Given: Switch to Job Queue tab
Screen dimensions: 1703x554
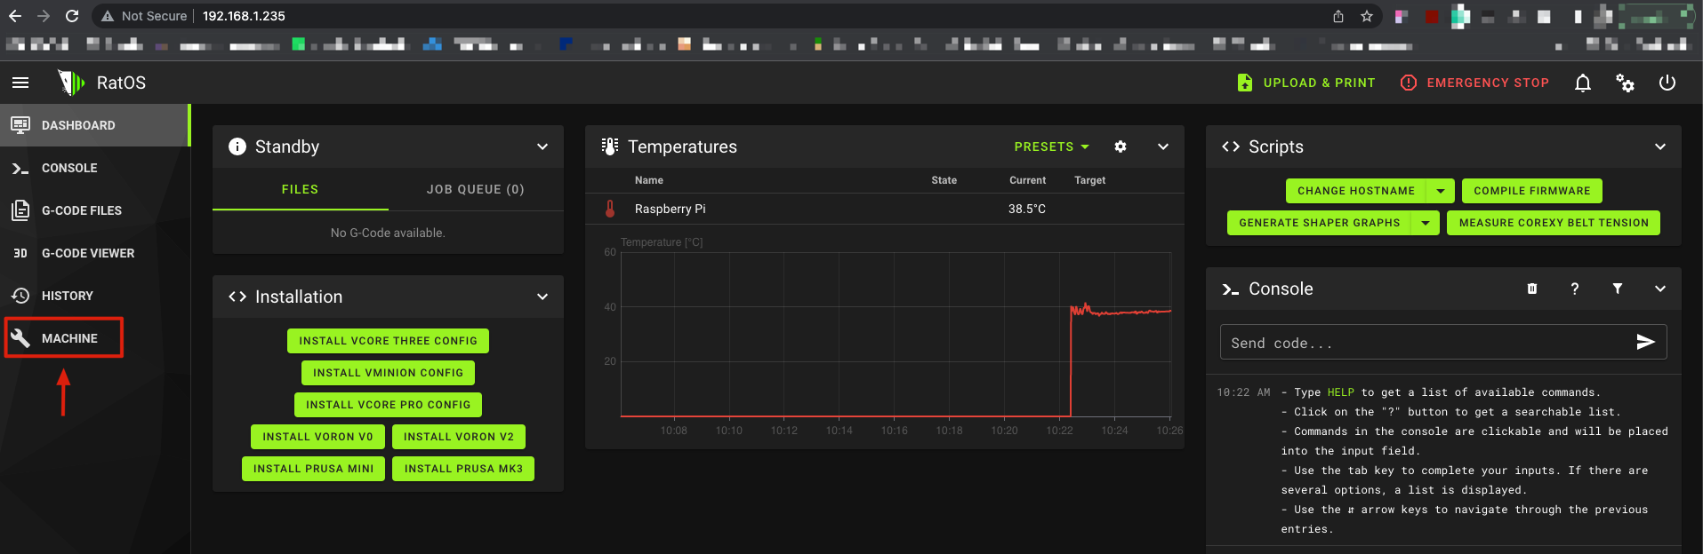Looking at the screenshot, I should click(476, 189).
